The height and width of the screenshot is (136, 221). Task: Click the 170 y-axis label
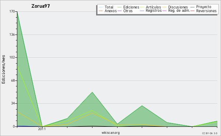[12, 11]
